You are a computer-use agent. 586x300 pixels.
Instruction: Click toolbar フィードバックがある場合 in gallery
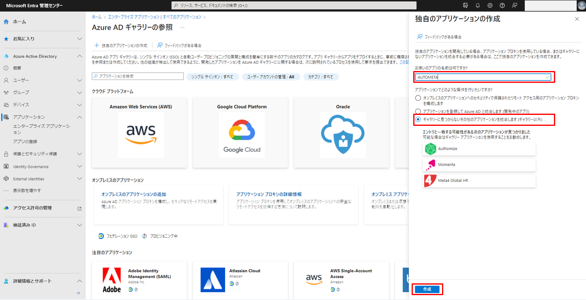(x=179, y=45)
